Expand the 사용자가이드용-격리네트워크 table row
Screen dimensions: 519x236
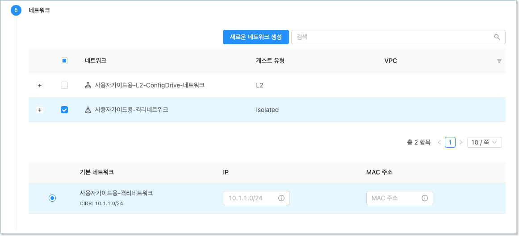point(40,110)
